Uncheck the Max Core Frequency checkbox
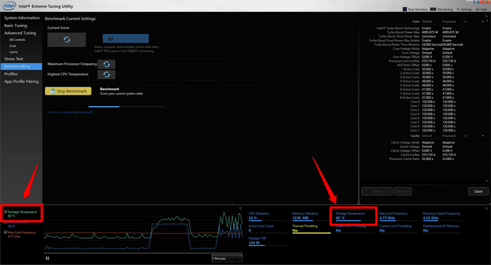 click(6, 232)
